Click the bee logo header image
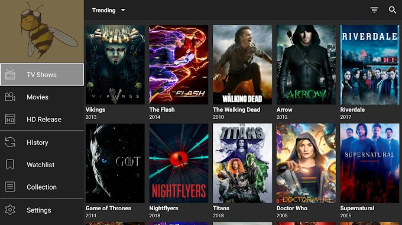The image size is (402, 225). pyautogui.click(x=42, y=31)
